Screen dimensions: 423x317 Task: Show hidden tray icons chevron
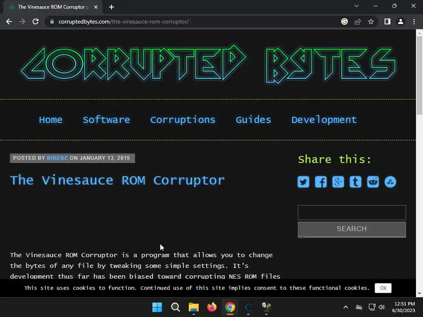[x=346, y=307]
